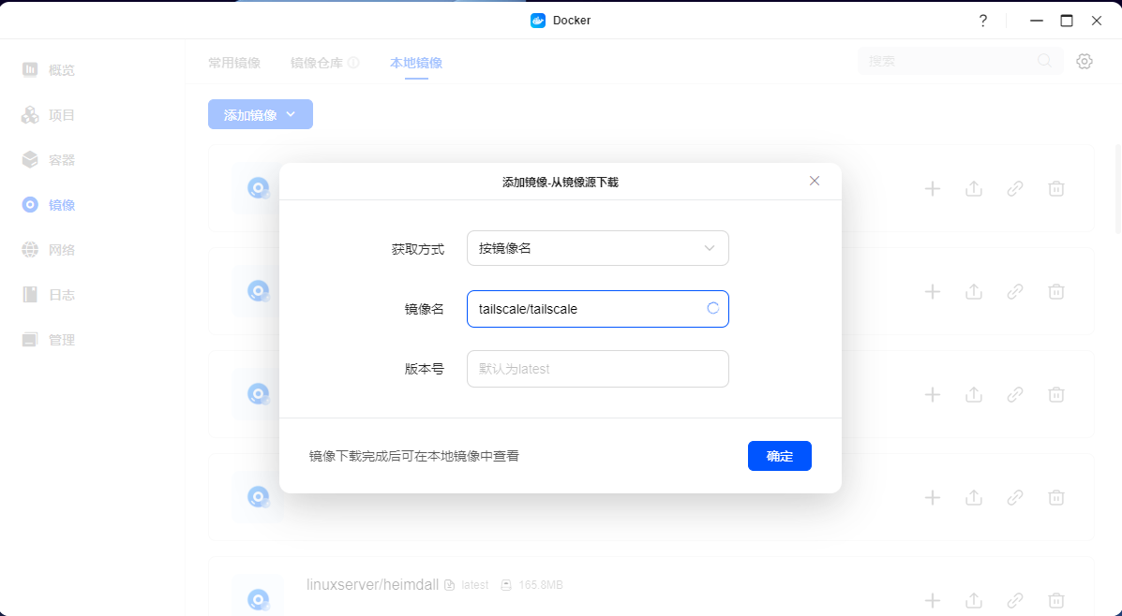The image size is (1122, 616).
Task: Expand the 获取方式 dropdown
Action: [x=597, y=248]
